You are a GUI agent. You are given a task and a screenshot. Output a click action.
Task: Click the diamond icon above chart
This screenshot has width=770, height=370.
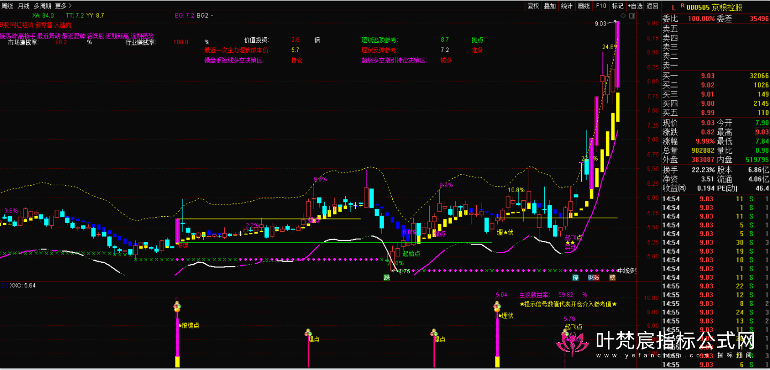(623, 16)
